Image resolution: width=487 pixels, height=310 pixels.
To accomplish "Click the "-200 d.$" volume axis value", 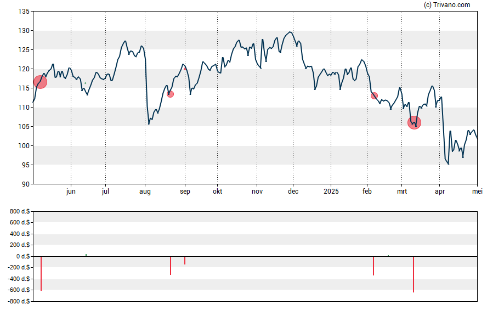I will (19, 267).
